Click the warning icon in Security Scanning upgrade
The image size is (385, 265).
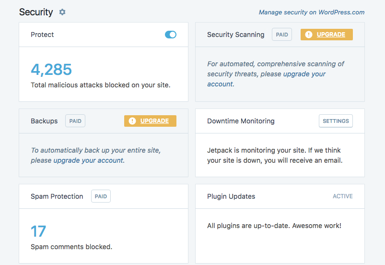[x=309, y=35]
